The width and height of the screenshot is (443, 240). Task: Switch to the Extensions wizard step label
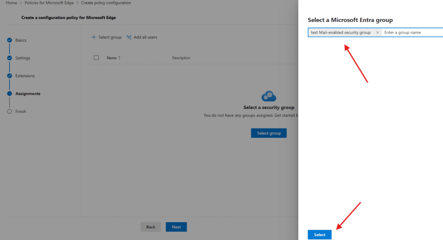click(x=25, y=76)
